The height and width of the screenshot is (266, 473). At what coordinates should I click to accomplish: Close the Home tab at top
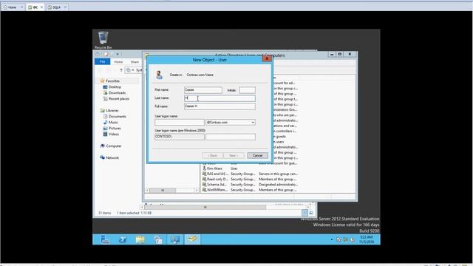[21, 7]
